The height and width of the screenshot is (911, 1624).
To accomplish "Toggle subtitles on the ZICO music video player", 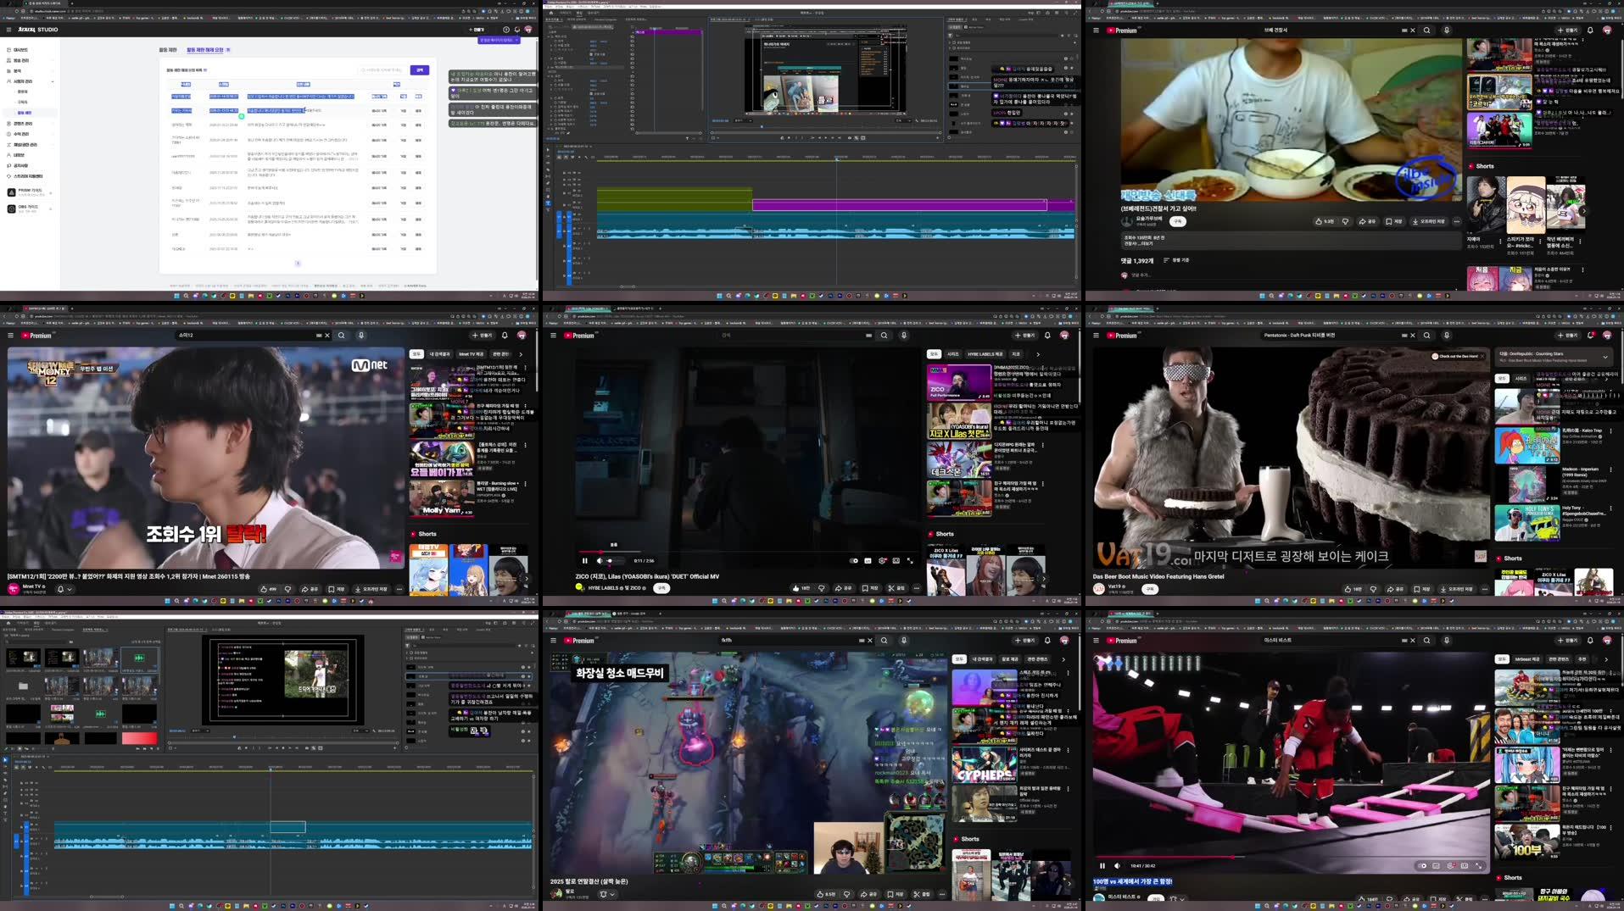I will pyautogui.click(x=868, y=560).
